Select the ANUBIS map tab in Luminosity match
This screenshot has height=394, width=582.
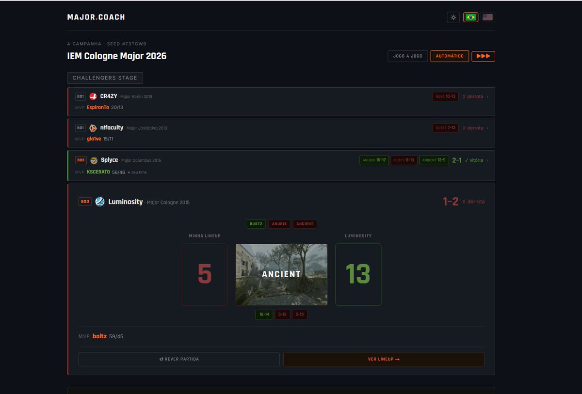pyautogui.click(x=279, y=224)
